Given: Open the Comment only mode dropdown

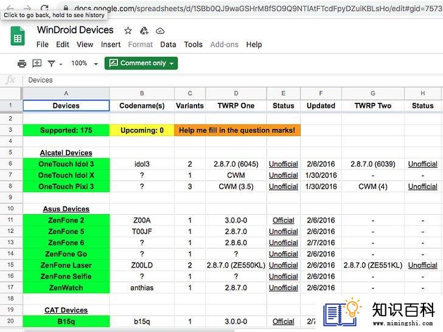Looking at the screenshot, I should [x=141, y=63].
